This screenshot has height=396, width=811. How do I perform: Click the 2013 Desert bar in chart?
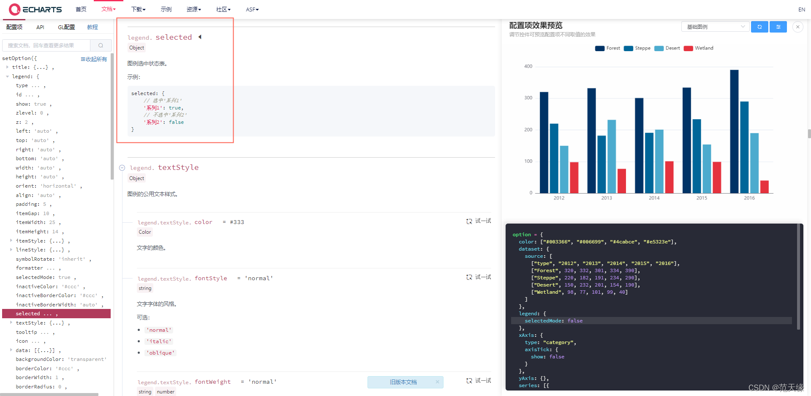click(x=612, y=156)
